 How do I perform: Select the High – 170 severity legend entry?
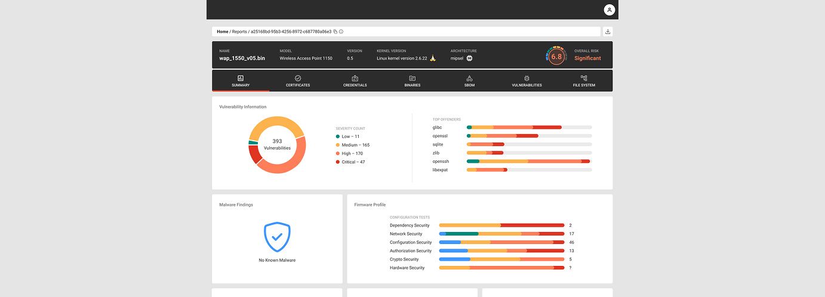click(349, 153)
